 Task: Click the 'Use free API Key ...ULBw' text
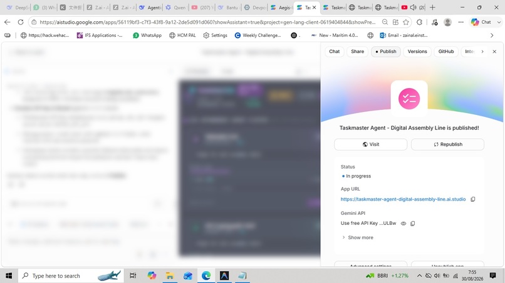(368, 223)
